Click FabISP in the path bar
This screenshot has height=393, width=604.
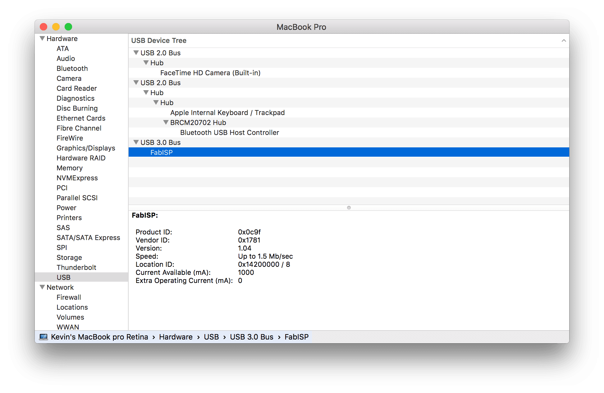297,337
